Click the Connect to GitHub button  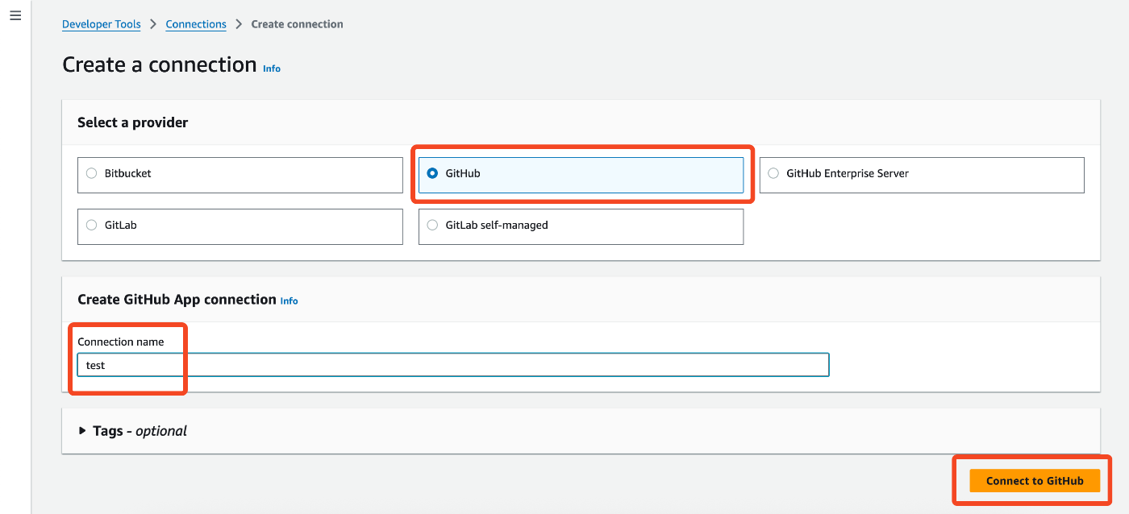[1035, 481]
